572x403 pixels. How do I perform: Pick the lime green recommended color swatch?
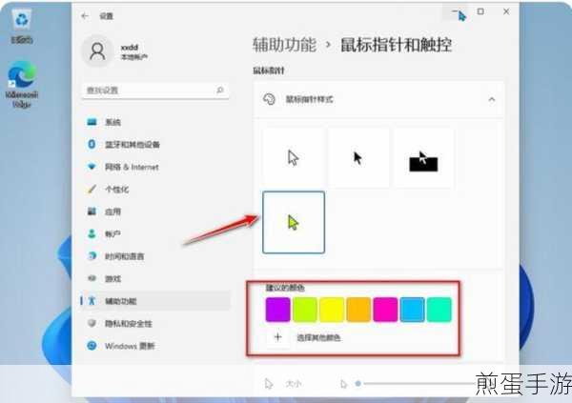[305, 310]
